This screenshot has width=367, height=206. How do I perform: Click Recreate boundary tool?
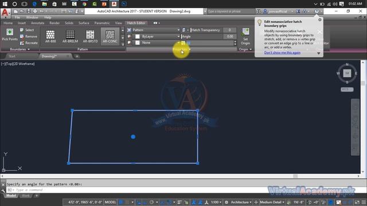(x=29, y=43)
